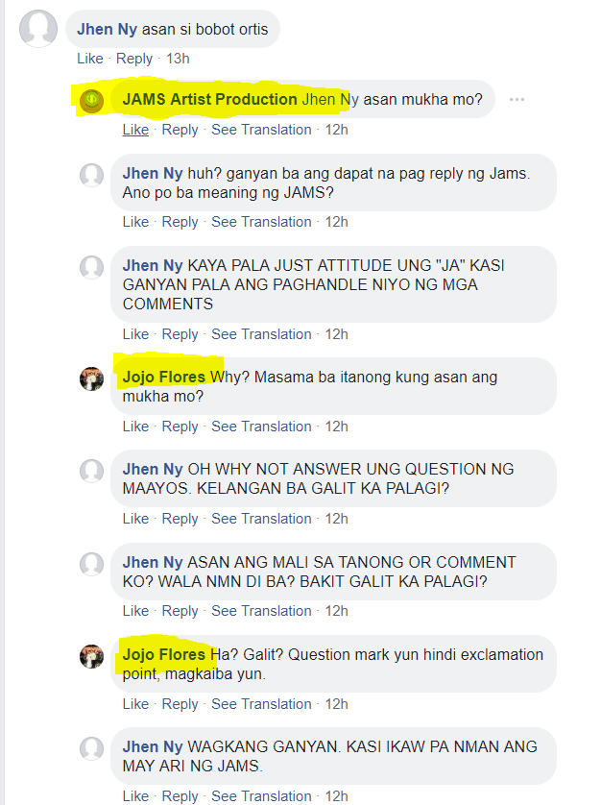Like the 'WAGKANG GANYAN' comment
Image resolution: width=601 pixels, height=805 pixels.
pyautogui.click(x=135, y=795)
